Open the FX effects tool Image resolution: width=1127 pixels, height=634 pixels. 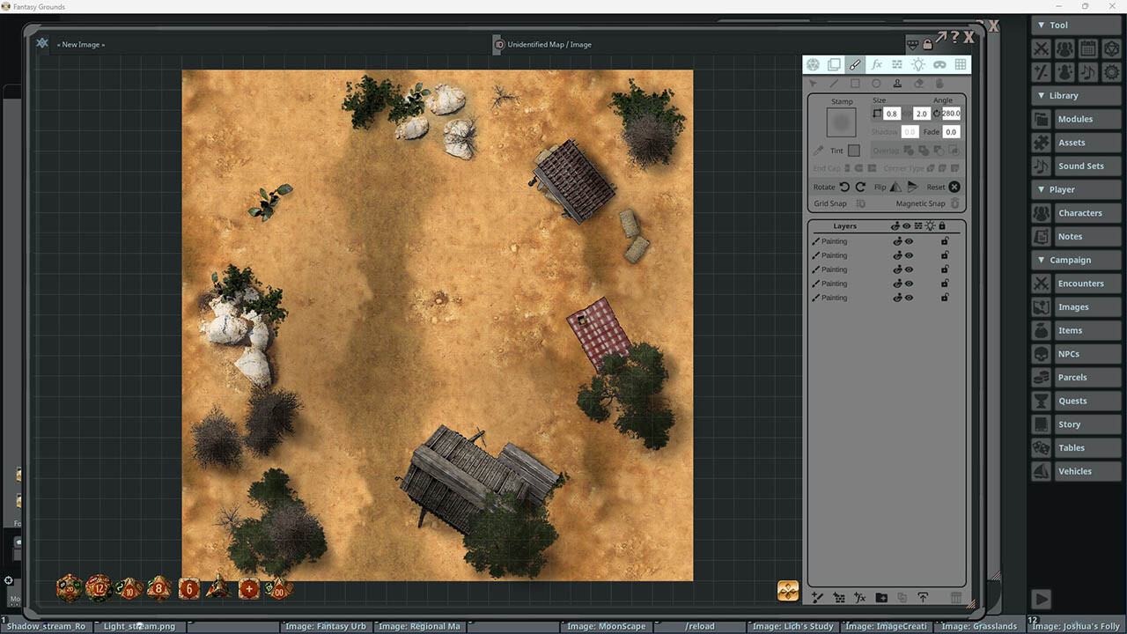[877, 63]
